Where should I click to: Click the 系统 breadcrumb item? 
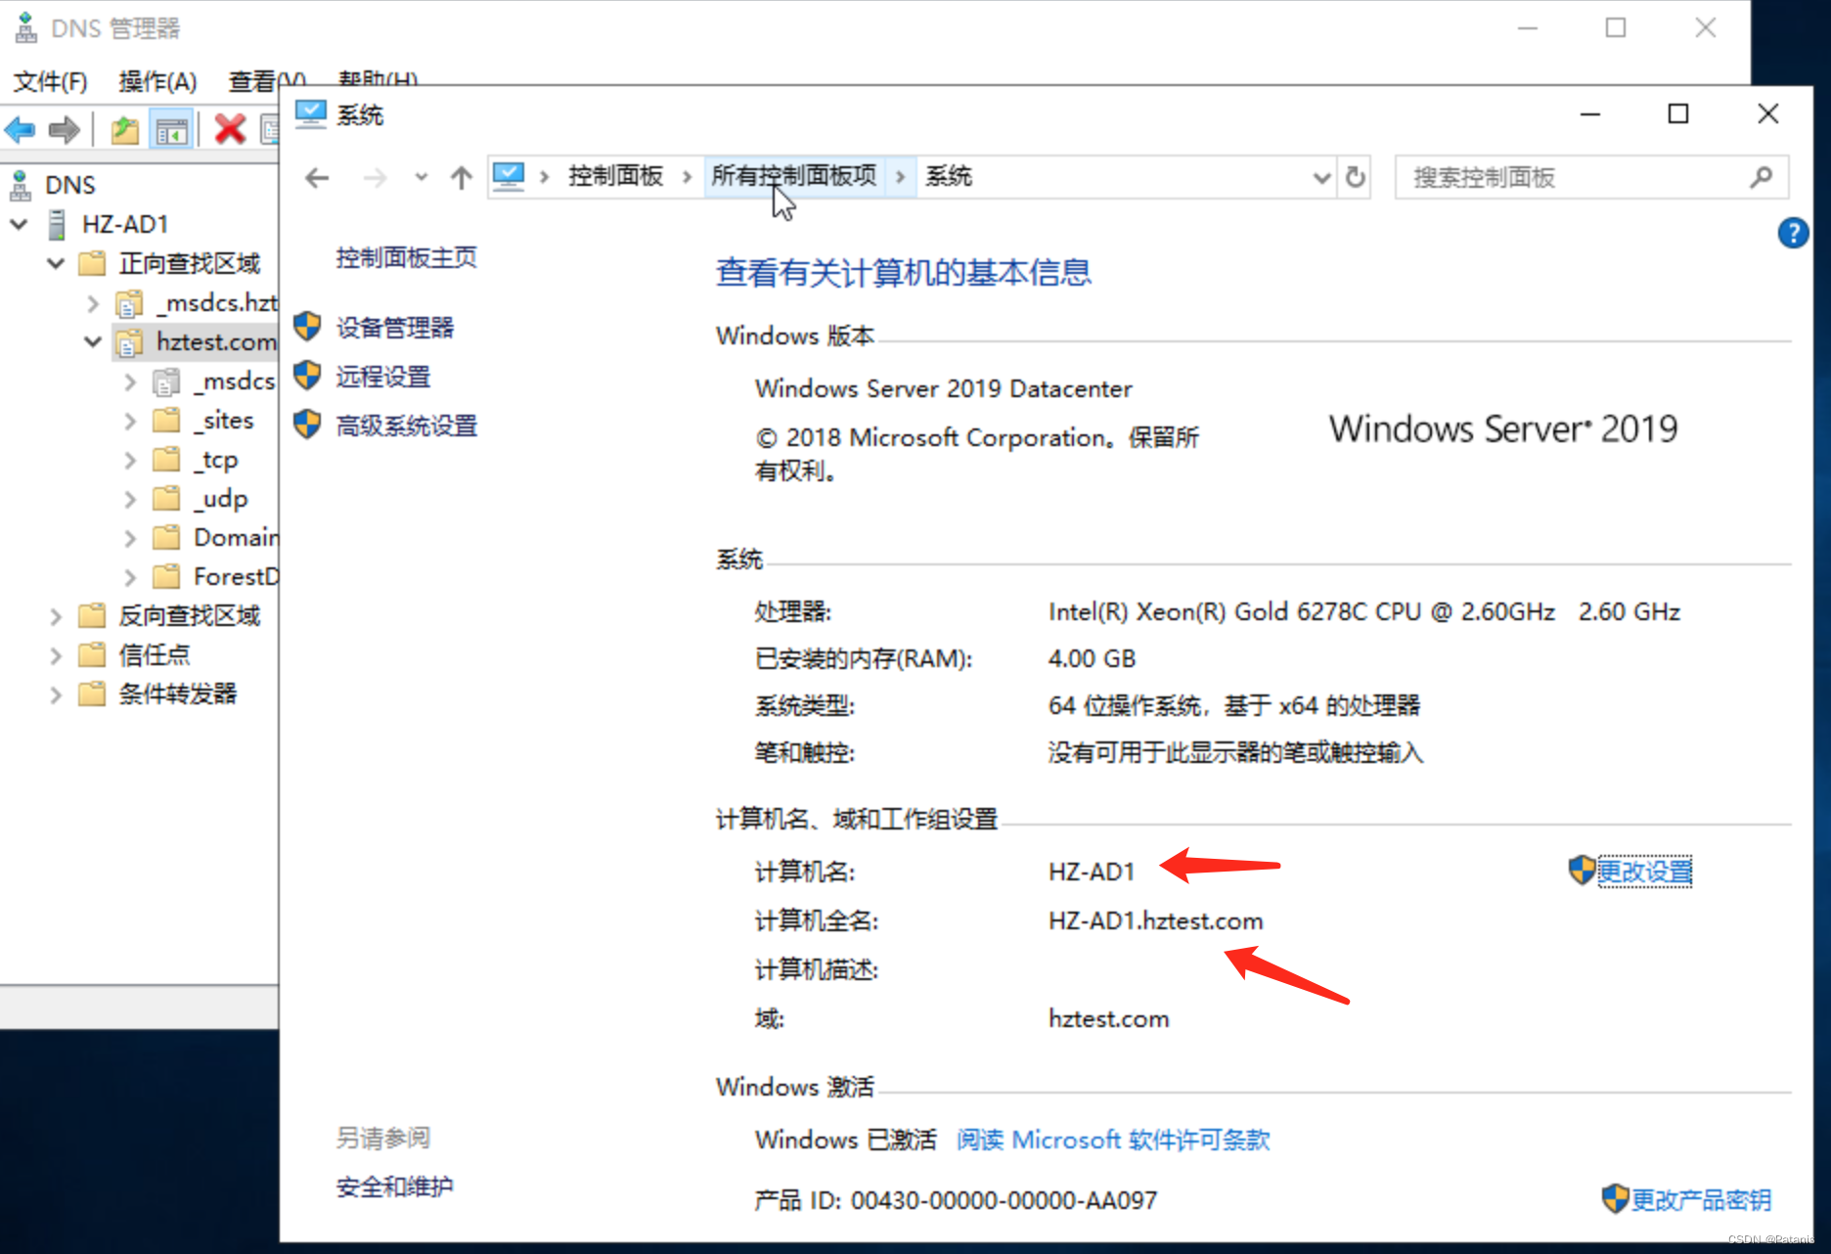tap(949, 176)
